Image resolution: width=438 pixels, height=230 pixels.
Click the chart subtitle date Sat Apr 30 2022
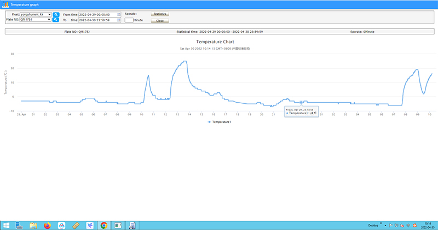point(215,49)
